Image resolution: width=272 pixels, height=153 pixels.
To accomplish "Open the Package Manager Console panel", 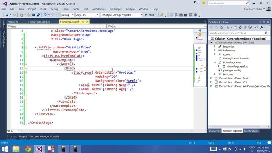I will tap(44, 136).
